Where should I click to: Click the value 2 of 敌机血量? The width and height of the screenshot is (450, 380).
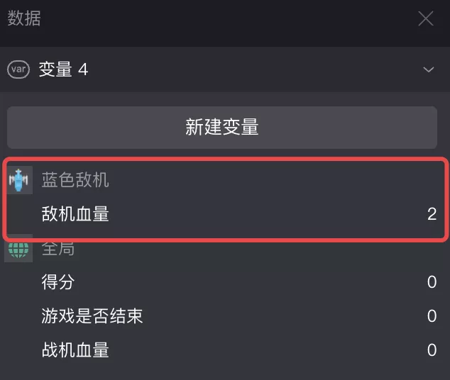click(432, 214)
